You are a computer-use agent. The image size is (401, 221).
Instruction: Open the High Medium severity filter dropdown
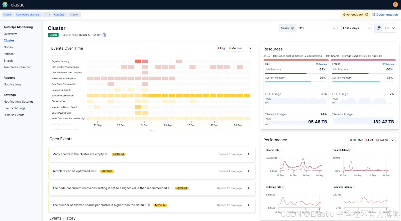[x=235, y=48]
